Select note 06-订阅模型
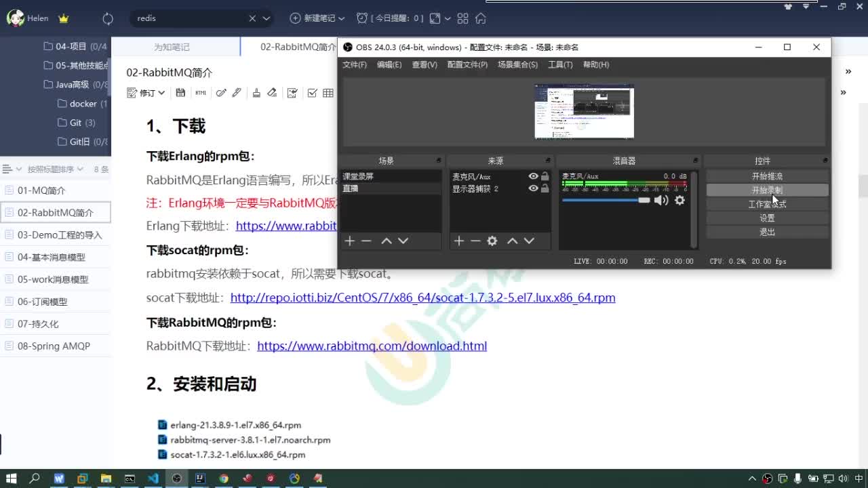868x488 pixels. [x=56, y=302]
